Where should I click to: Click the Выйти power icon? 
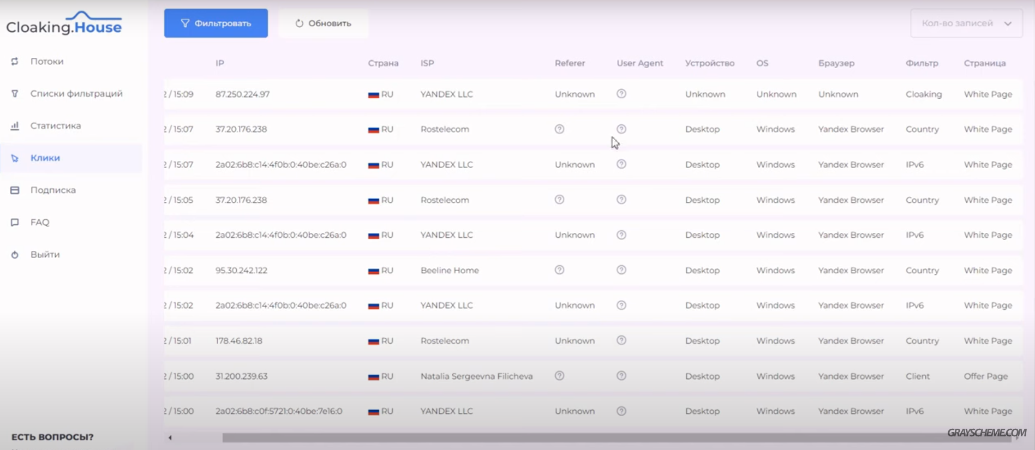point(15,254)
